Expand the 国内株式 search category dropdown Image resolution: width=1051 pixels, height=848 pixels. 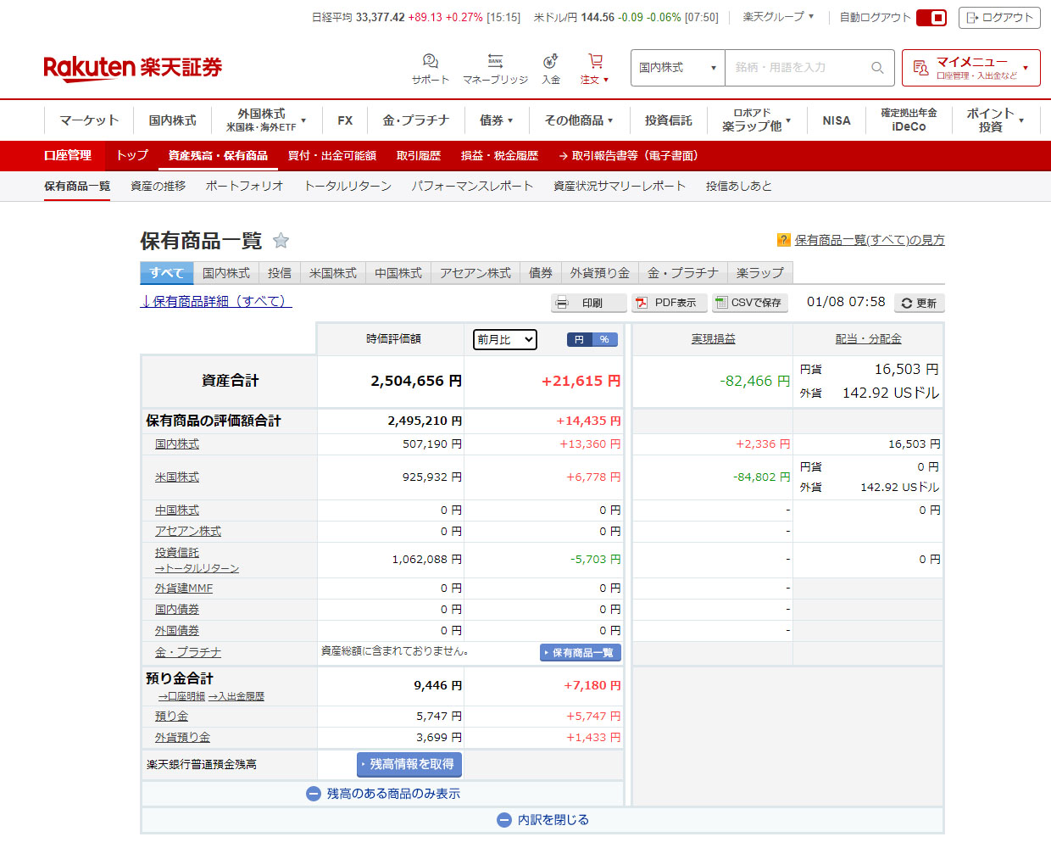coord(677,68)
